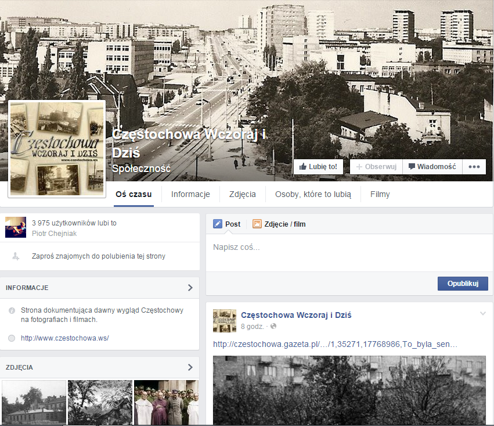Click the Piotr Chejniak name

[x=54, y=234]
